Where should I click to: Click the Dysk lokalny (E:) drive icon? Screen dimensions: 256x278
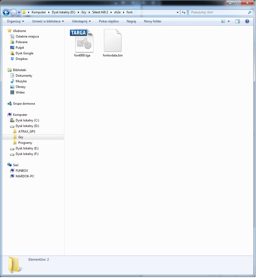12,149
